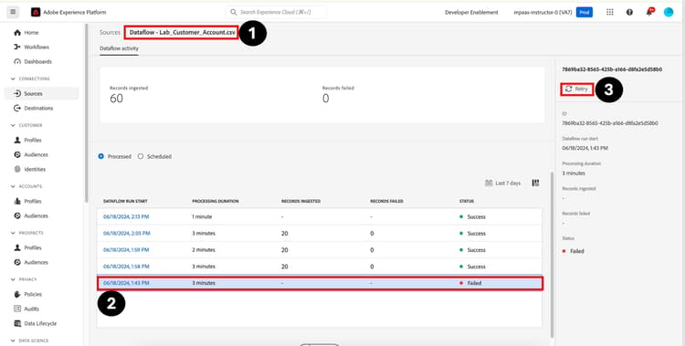This screenshot has height=346, width=685.
Task: Open the hamburger navigation menu
Action: (x=13, y=12)
